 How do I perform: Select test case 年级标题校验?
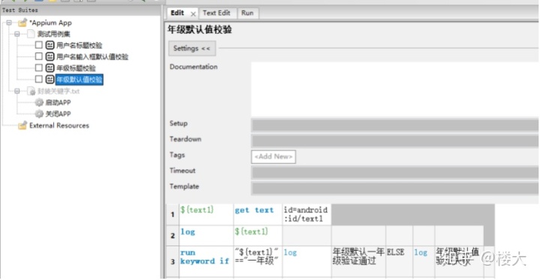[76, 68]
